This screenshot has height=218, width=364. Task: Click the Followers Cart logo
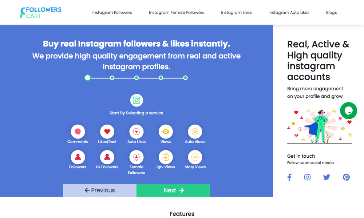point(40,12)
